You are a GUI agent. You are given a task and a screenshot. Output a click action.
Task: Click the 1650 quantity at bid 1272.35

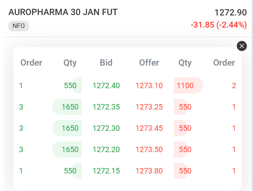(x=70, y=107)
